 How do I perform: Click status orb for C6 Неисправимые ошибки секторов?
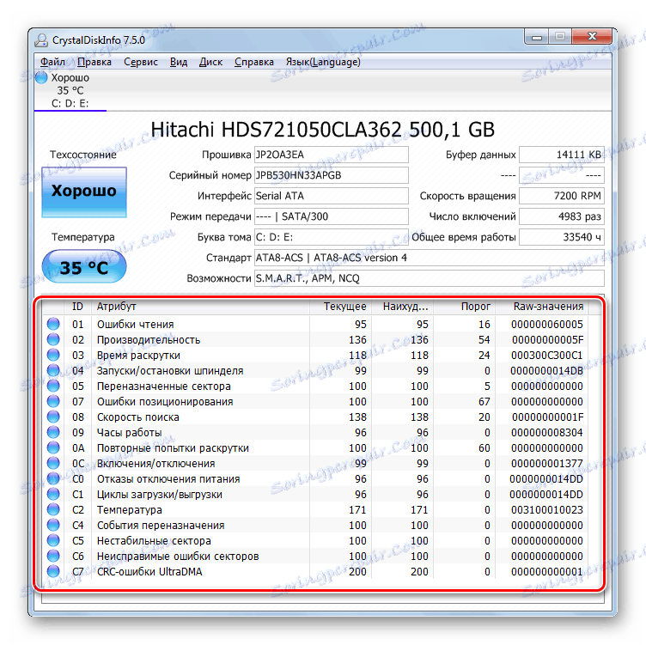pyautogui.click(x=53, y=556)
